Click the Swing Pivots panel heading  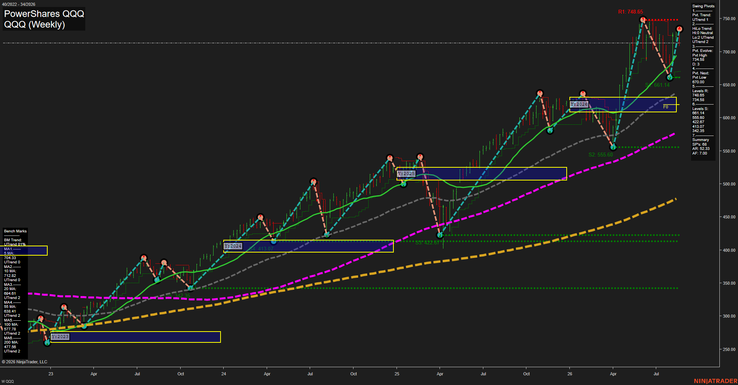coord(703,6)
